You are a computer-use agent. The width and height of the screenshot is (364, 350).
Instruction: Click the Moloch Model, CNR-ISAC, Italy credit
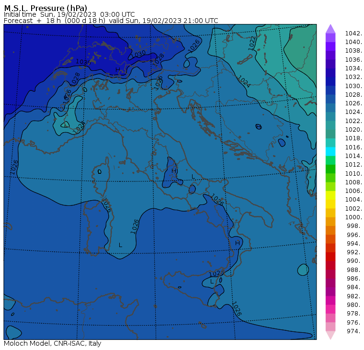53,343
